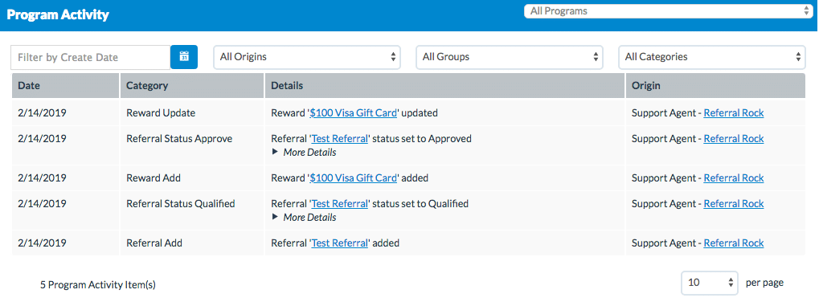Click the Date column header
The height and width of the screenshot is (302, 819).
point(66,86)
